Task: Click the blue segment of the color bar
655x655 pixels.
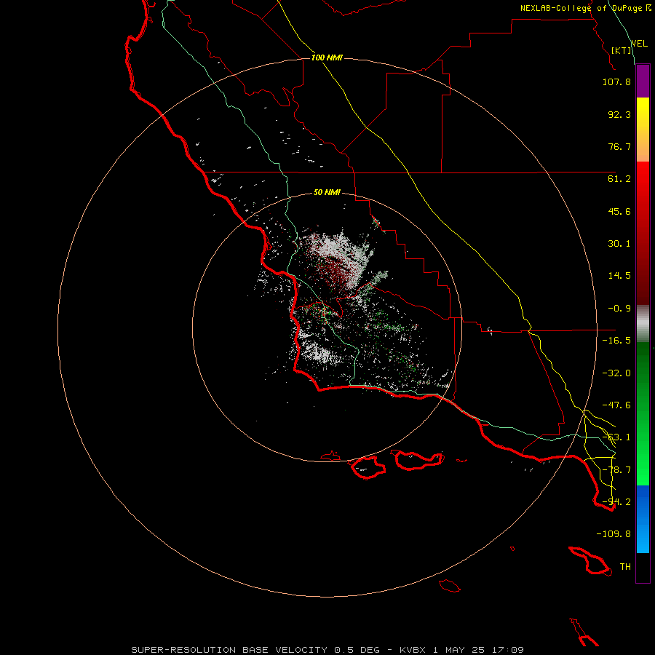Action: 643,519
